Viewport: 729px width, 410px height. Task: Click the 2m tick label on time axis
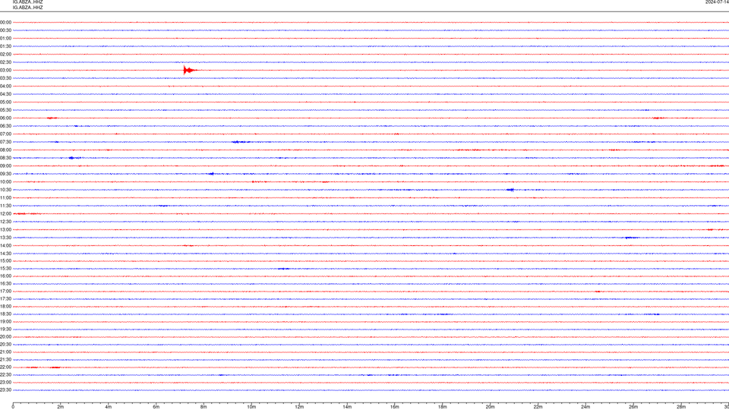click(61, 407)
